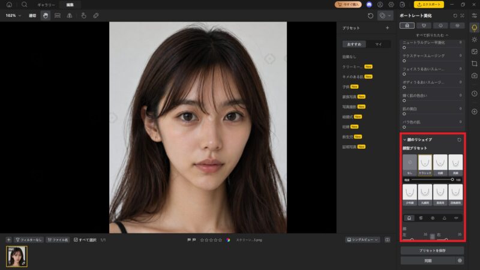This screenshot has width=480, height=270.
Task: Select the hand pan tool in toolbar
Action: (46, 16)
